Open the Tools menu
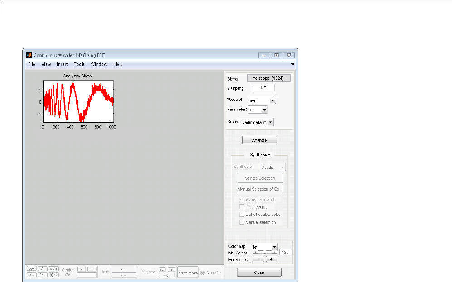 (79, 64)
